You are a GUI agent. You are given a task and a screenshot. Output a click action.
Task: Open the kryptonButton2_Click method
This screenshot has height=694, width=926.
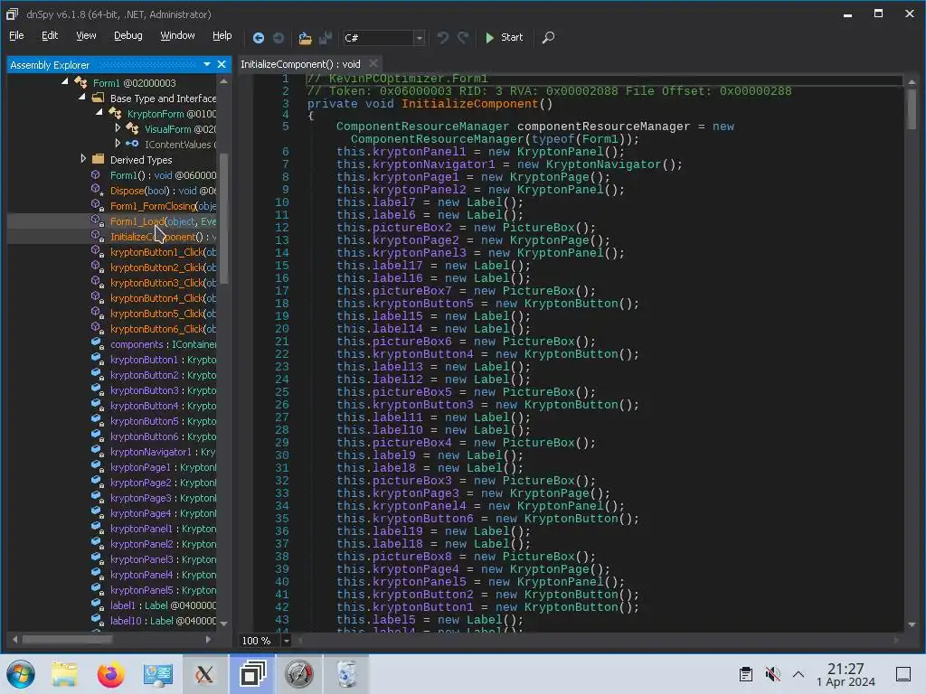[x=163, y=267]
